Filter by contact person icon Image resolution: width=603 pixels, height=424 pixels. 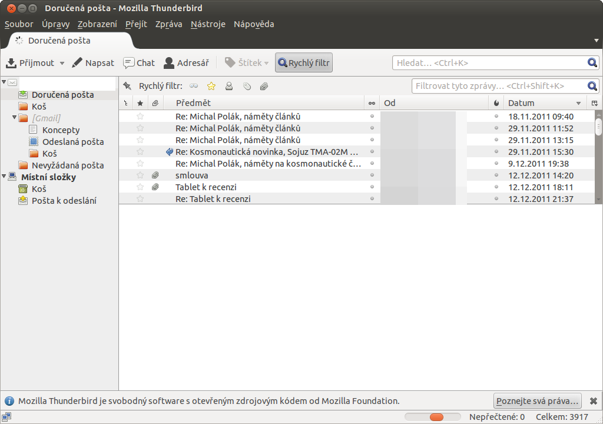pos(229,86)
